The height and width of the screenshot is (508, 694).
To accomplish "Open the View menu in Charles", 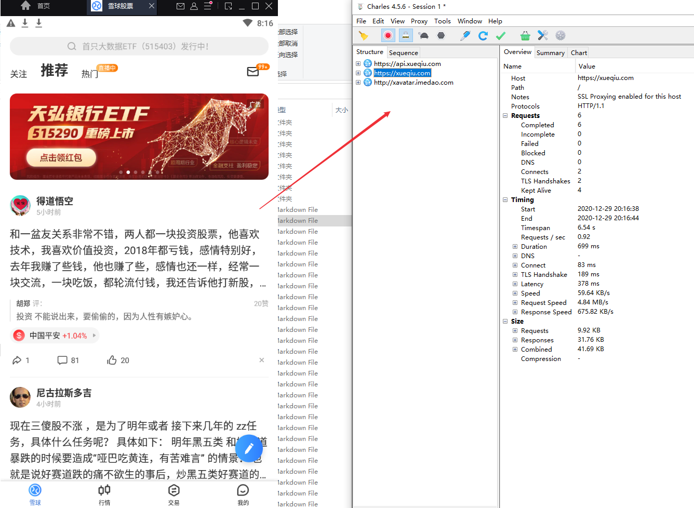I will pyautogui.click(x=398, y=21).
